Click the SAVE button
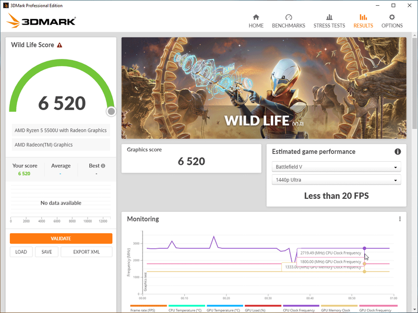 pos(46,252)
